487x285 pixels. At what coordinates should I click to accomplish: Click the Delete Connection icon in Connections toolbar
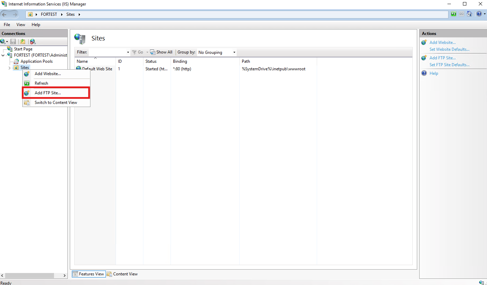tap(33, 41)
